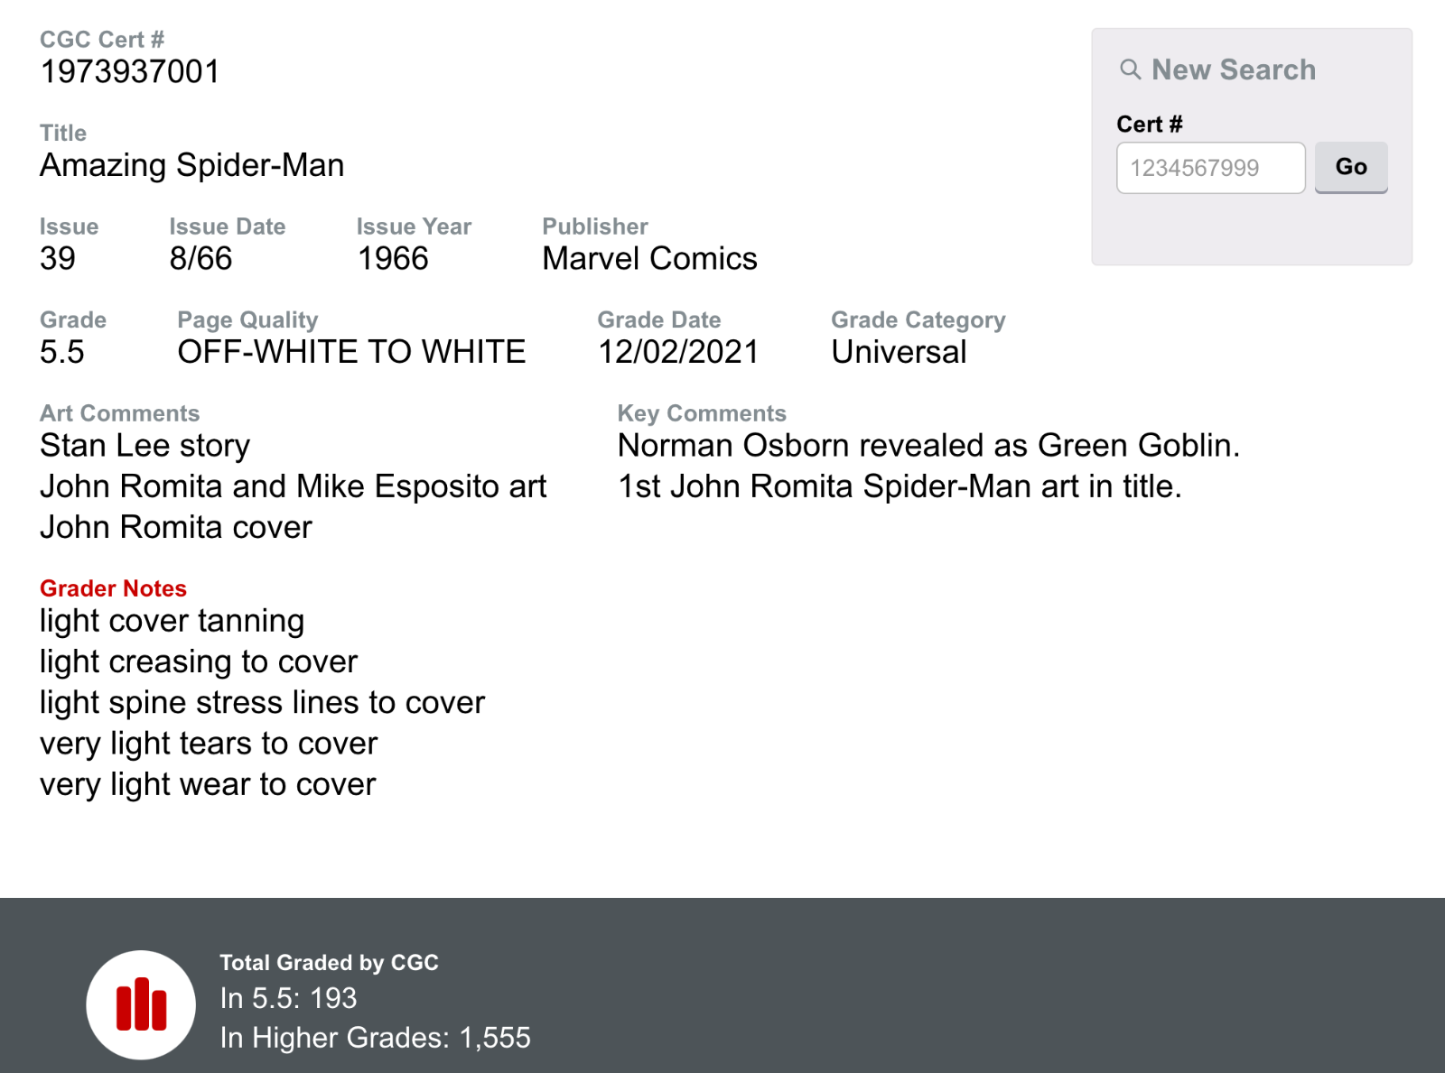1445x1073 pixels.
Task: Select the Cert # input field
Action: [1210, 167]
